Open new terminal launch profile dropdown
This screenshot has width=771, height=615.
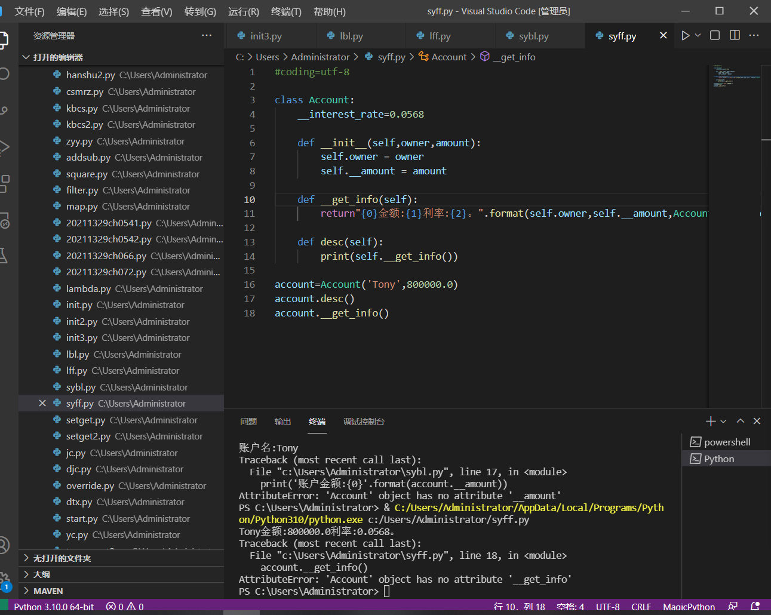point(723,422)
